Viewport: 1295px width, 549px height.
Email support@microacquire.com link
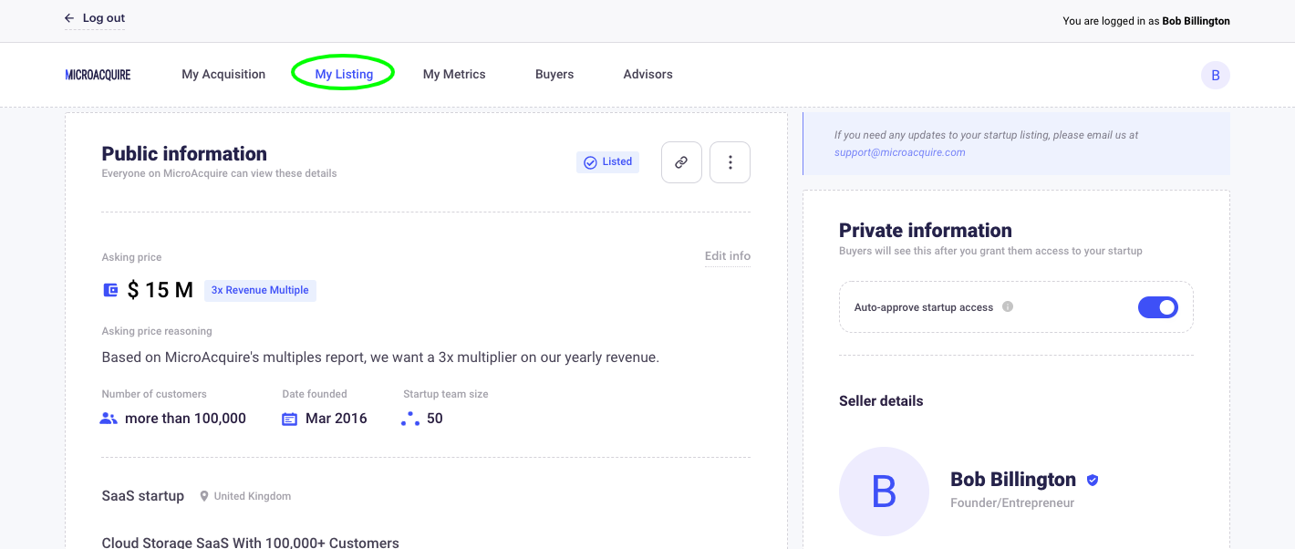900,152
